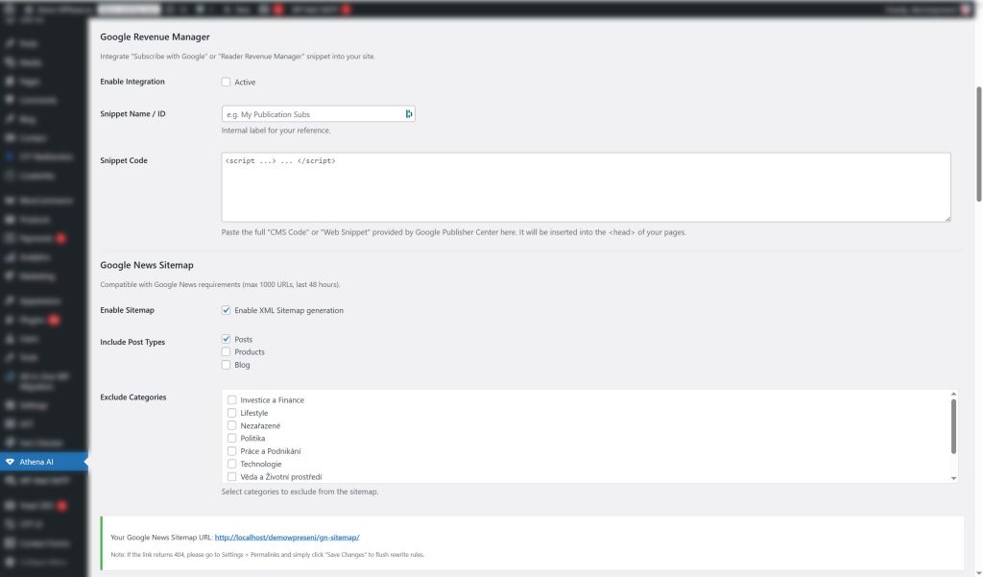Viewport: 983px width, 577px height.
Task: Click the WordPress logo in admin bar
Action: (8, 7)
